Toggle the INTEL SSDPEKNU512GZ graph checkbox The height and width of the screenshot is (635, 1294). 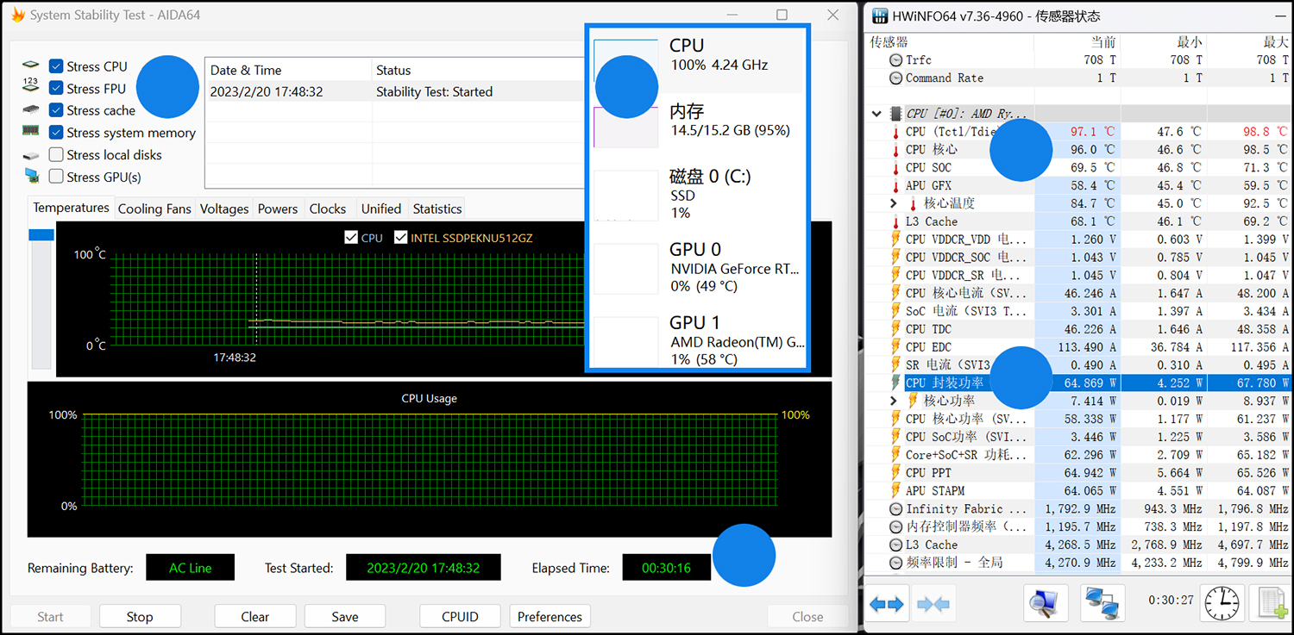point(400,238)
